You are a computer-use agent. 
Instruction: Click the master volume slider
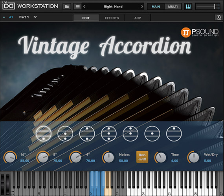[207, 7]
